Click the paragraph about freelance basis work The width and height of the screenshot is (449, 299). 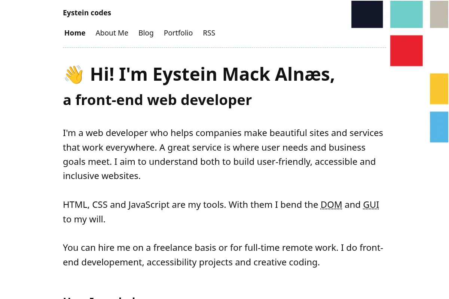coord(223,255)
